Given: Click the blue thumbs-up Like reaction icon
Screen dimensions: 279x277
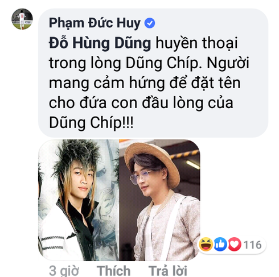Looking at the screenshot, I should (220, 245).
